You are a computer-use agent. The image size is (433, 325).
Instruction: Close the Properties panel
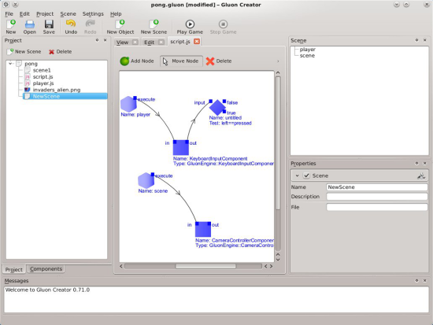coord(424,164)
